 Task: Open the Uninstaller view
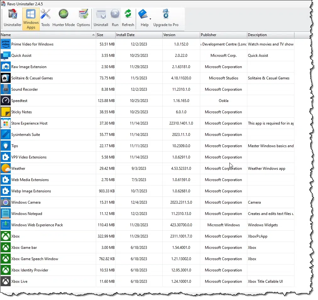13,18
